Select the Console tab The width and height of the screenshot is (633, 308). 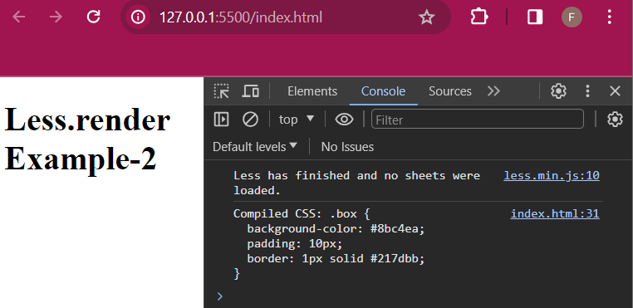click(x=383, y=91)
